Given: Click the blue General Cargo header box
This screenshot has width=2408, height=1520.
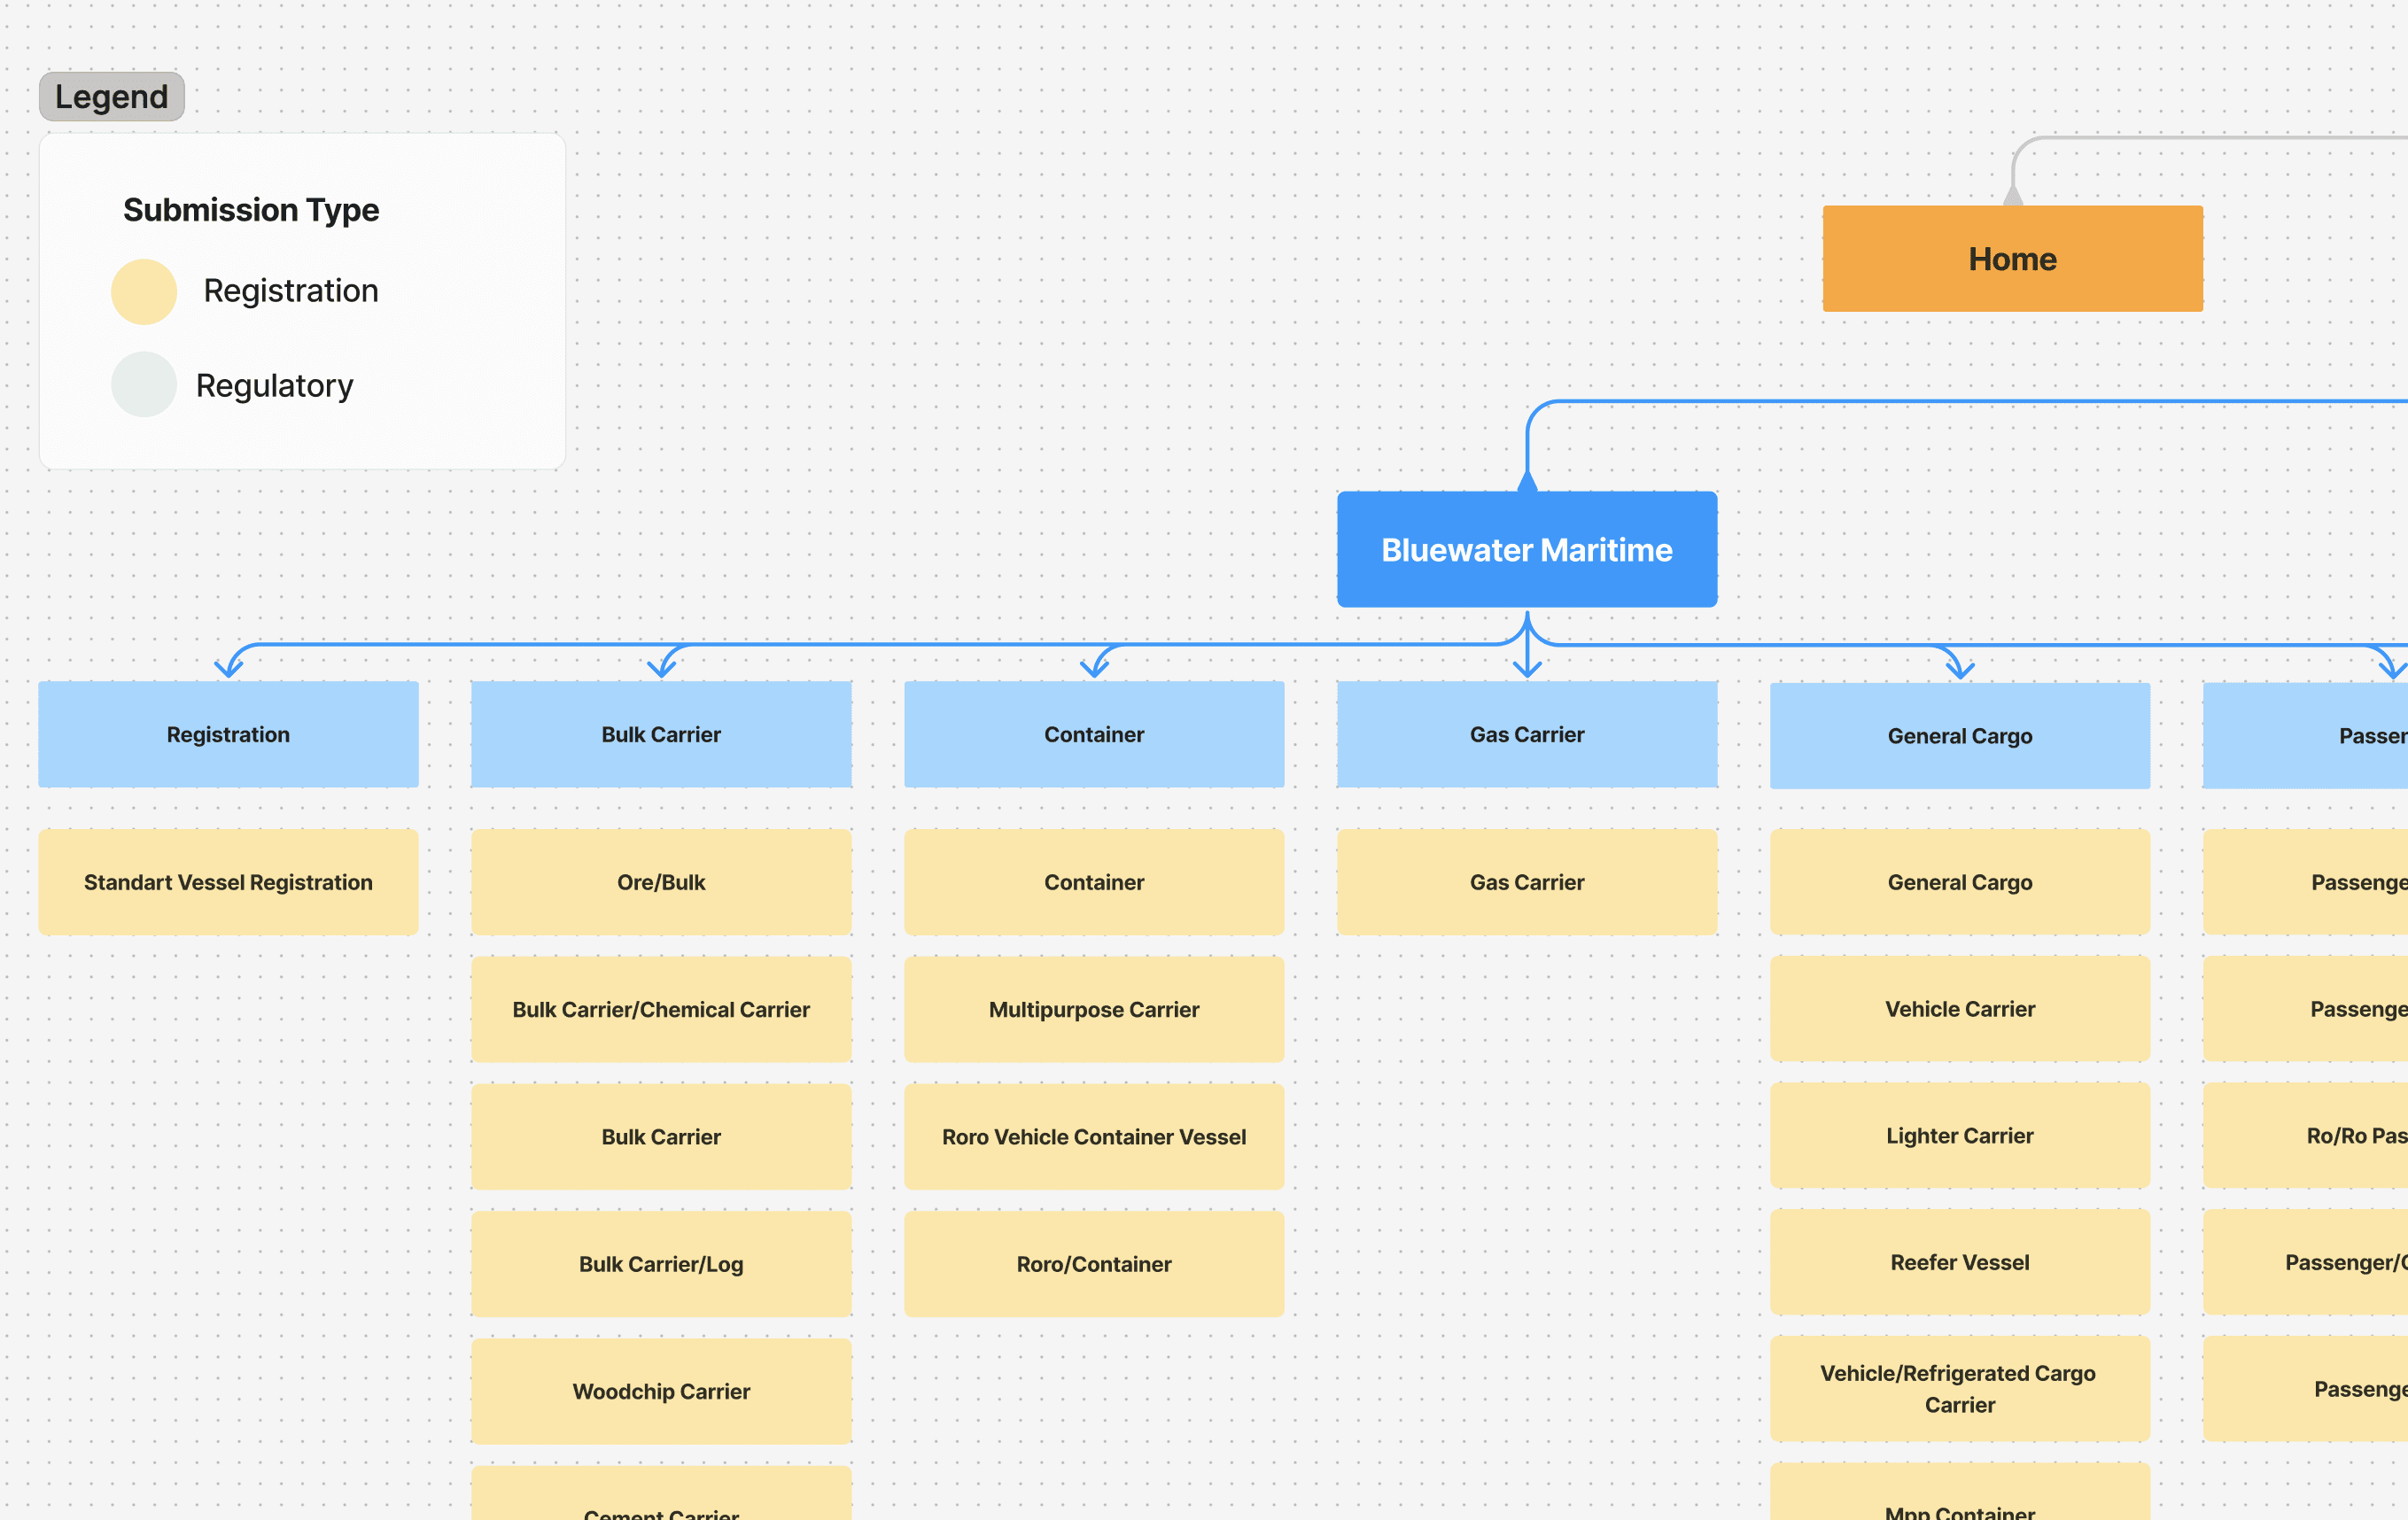Looking at the screenshot, I should pos(1959,736).
